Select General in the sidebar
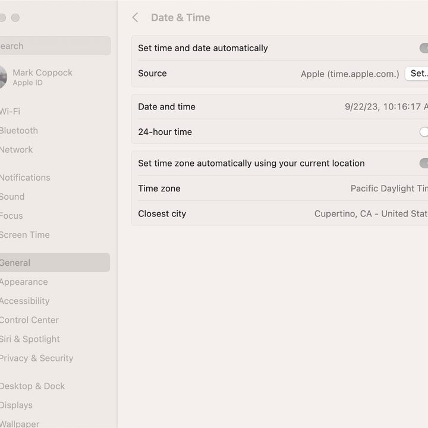The image size is (428, 428). 55,262
